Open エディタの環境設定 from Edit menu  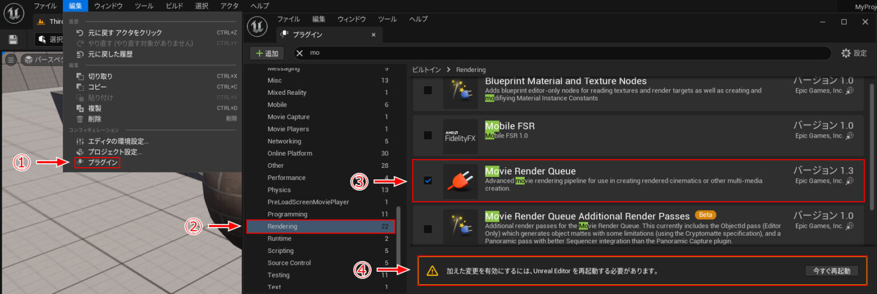point(118,141)
